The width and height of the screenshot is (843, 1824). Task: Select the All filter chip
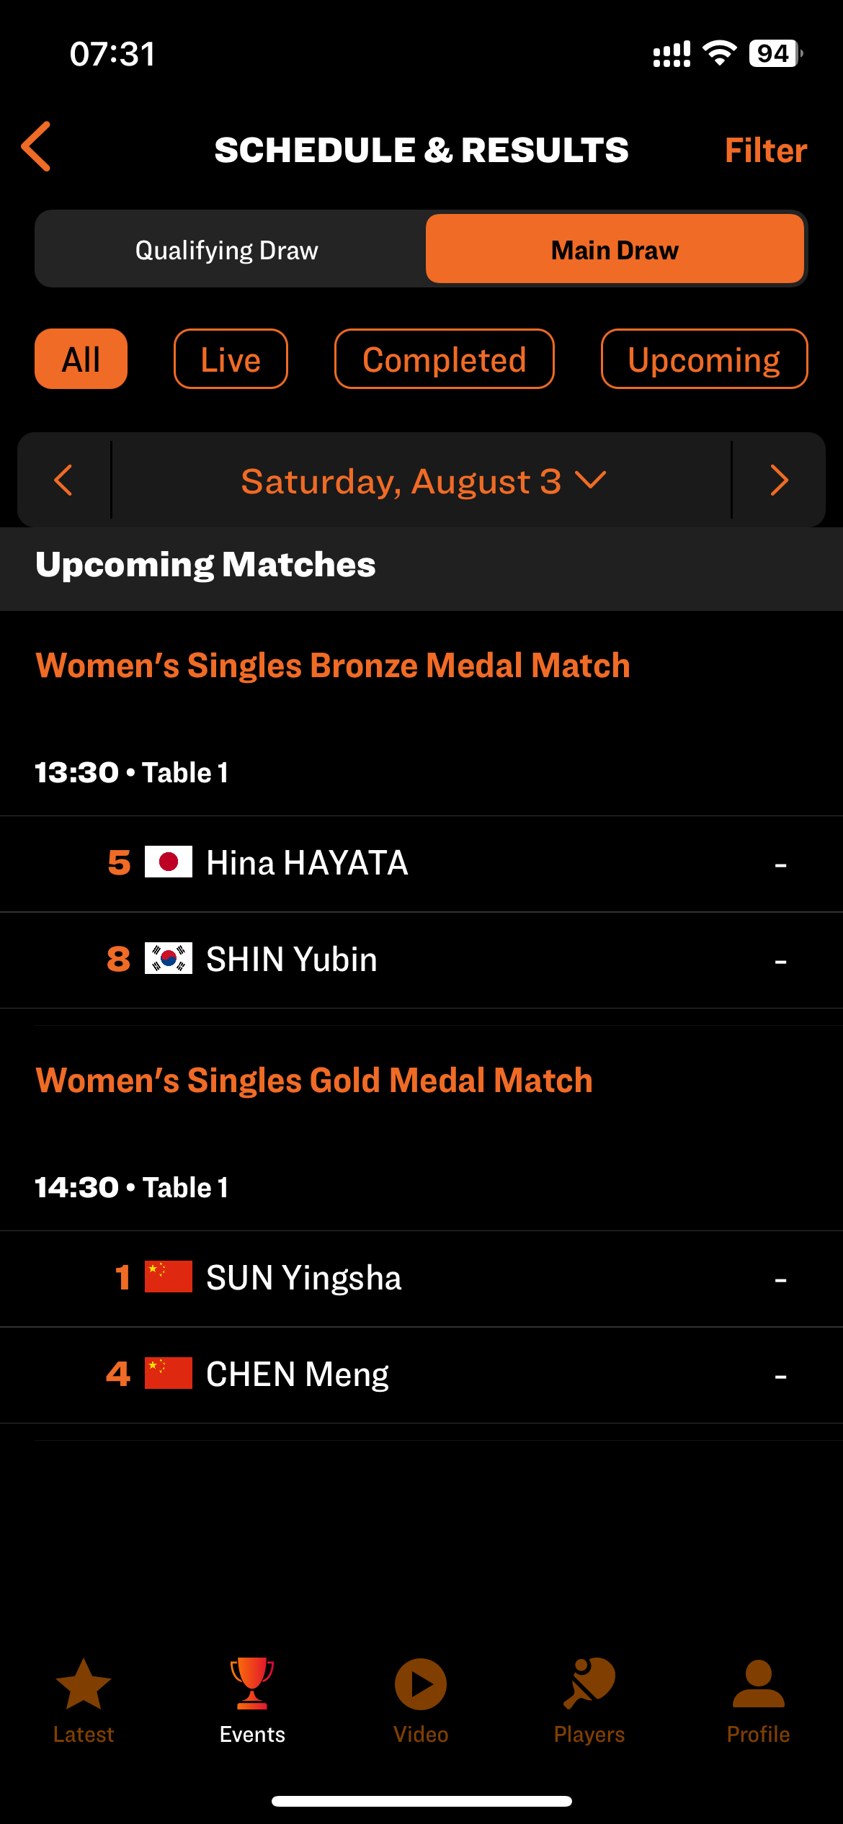click(x=81, y=359)
